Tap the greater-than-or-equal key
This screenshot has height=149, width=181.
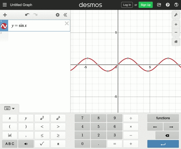pos(58,135)
